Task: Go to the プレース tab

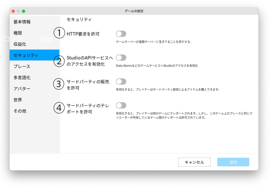Action: tap(22, 66)
